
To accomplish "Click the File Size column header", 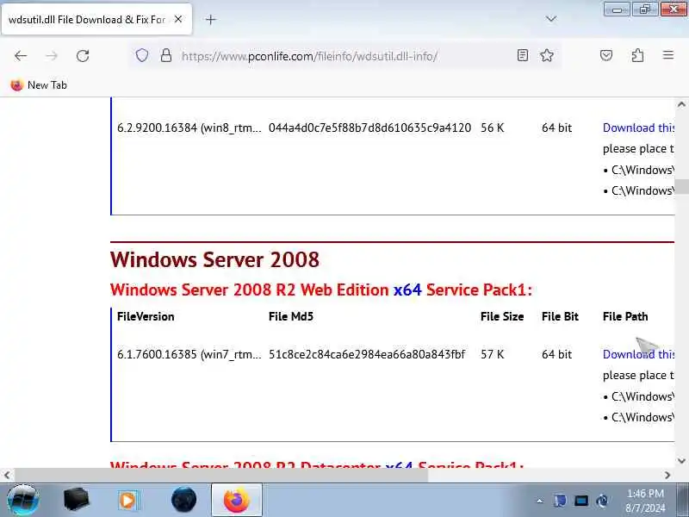I will coord(502,316).
